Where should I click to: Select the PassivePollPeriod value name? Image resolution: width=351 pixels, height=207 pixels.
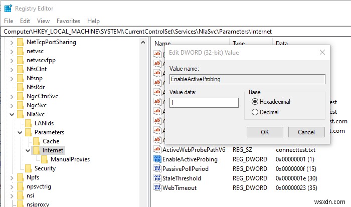(x=186, y=169)
